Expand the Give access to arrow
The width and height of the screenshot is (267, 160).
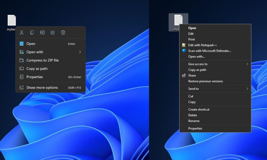point(247,64)
